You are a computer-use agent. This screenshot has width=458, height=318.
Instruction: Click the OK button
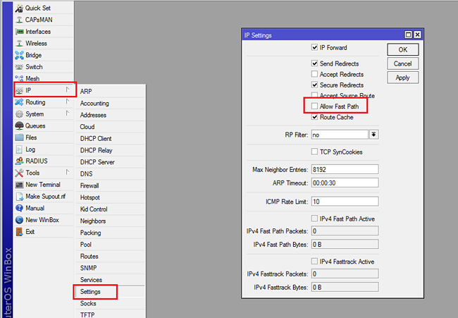(x=403, y=49)
